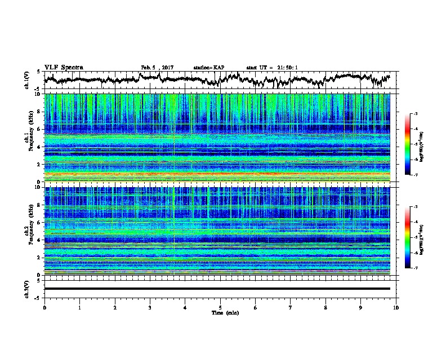Viewport: 446px width, 345px height.
Task: Click the "-7" value on ch.1 colorbar
Action: coord(415,175)
